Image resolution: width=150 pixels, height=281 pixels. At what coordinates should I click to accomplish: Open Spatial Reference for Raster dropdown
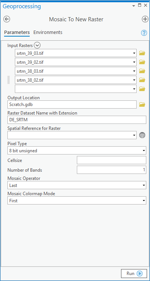pos(72,135)
